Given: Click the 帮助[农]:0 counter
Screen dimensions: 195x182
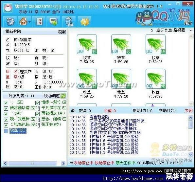Looking at the screenshot, I should [x=143, y=111].
